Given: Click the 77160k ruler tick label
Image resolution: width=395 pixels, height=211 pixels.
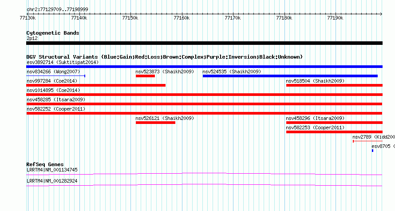Looking at the screenshot, I should click(x=182, y=18).
